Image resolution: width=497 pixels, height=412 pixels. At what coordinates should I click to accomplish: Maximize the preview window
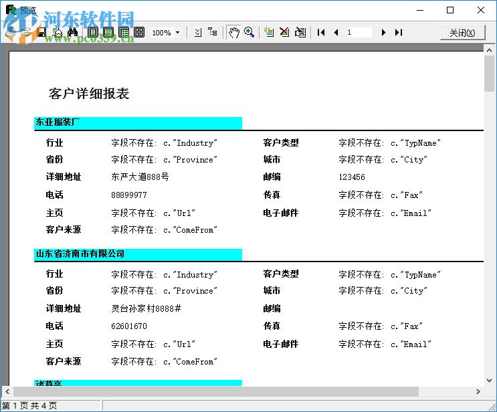(450, 10)
